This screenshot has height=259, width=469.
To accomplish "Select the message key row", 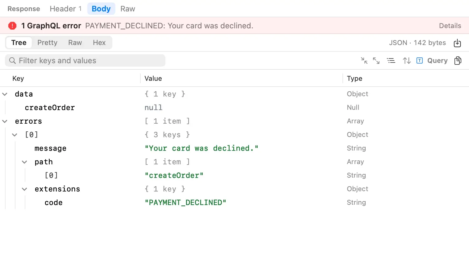I will coord(50,148).
